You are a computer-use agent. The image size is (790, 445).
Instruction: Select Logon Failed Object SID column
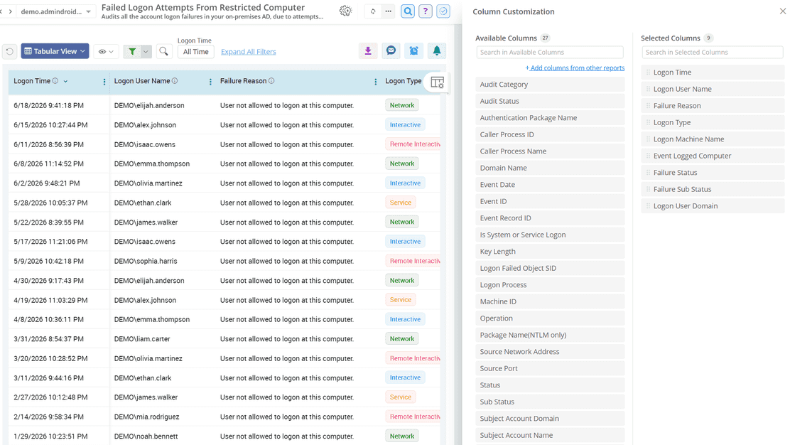pyautogui.click(x=550, y=268)
